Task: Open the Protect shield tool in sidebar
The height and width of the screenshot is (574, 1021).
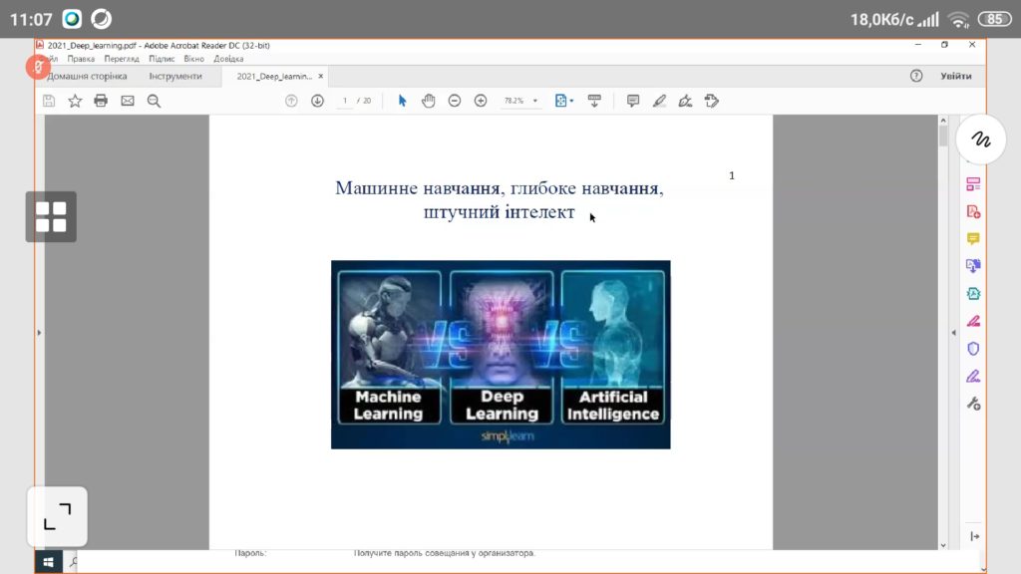Action: pos(973,348)
